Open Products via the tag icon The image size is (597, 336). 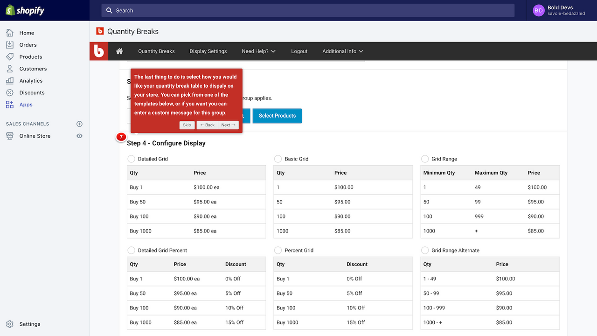click(10, 57)
